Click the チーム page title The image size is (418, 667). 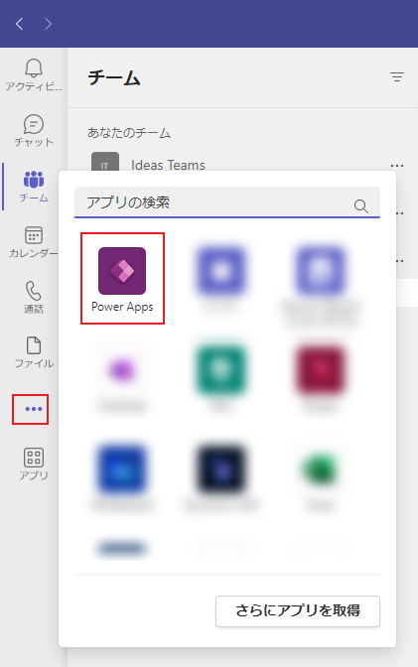(x=114, y=78)
